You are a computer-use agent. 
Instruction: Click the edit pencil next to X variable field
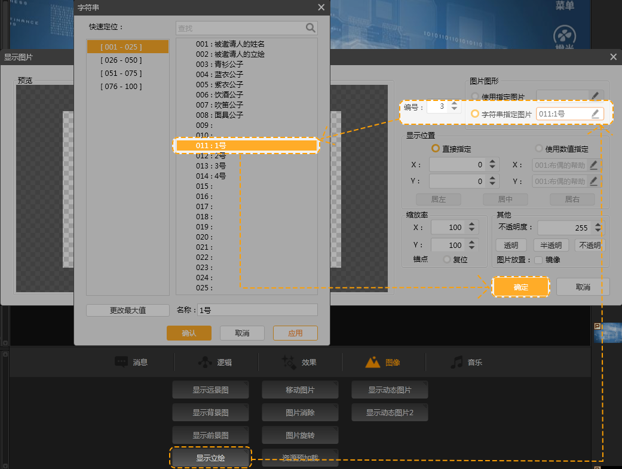tap(593, 165)
